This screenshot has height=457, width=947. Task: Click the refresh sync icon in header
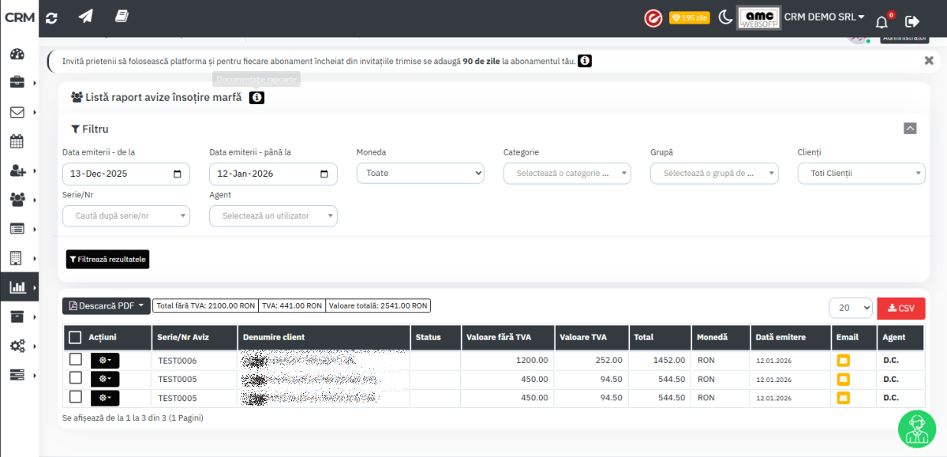pos(52,17)
